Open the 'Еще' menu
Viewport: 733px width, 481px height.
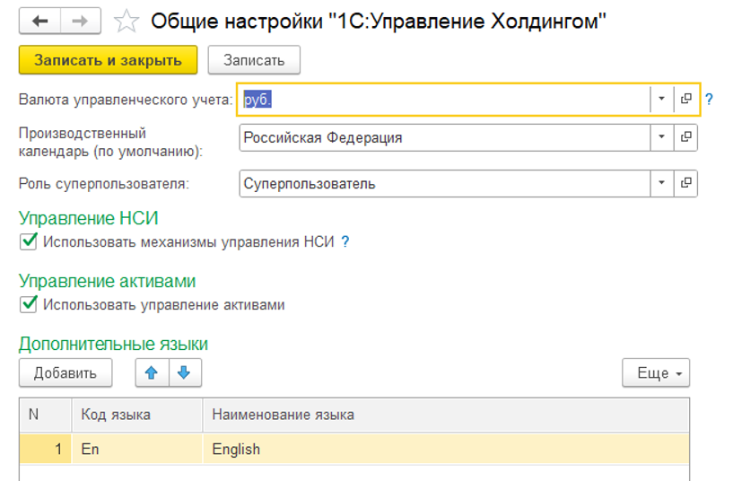click(655, 373)
